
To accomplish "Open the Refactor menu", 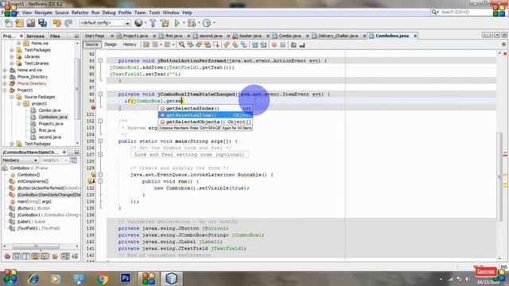I will [80, 13].
